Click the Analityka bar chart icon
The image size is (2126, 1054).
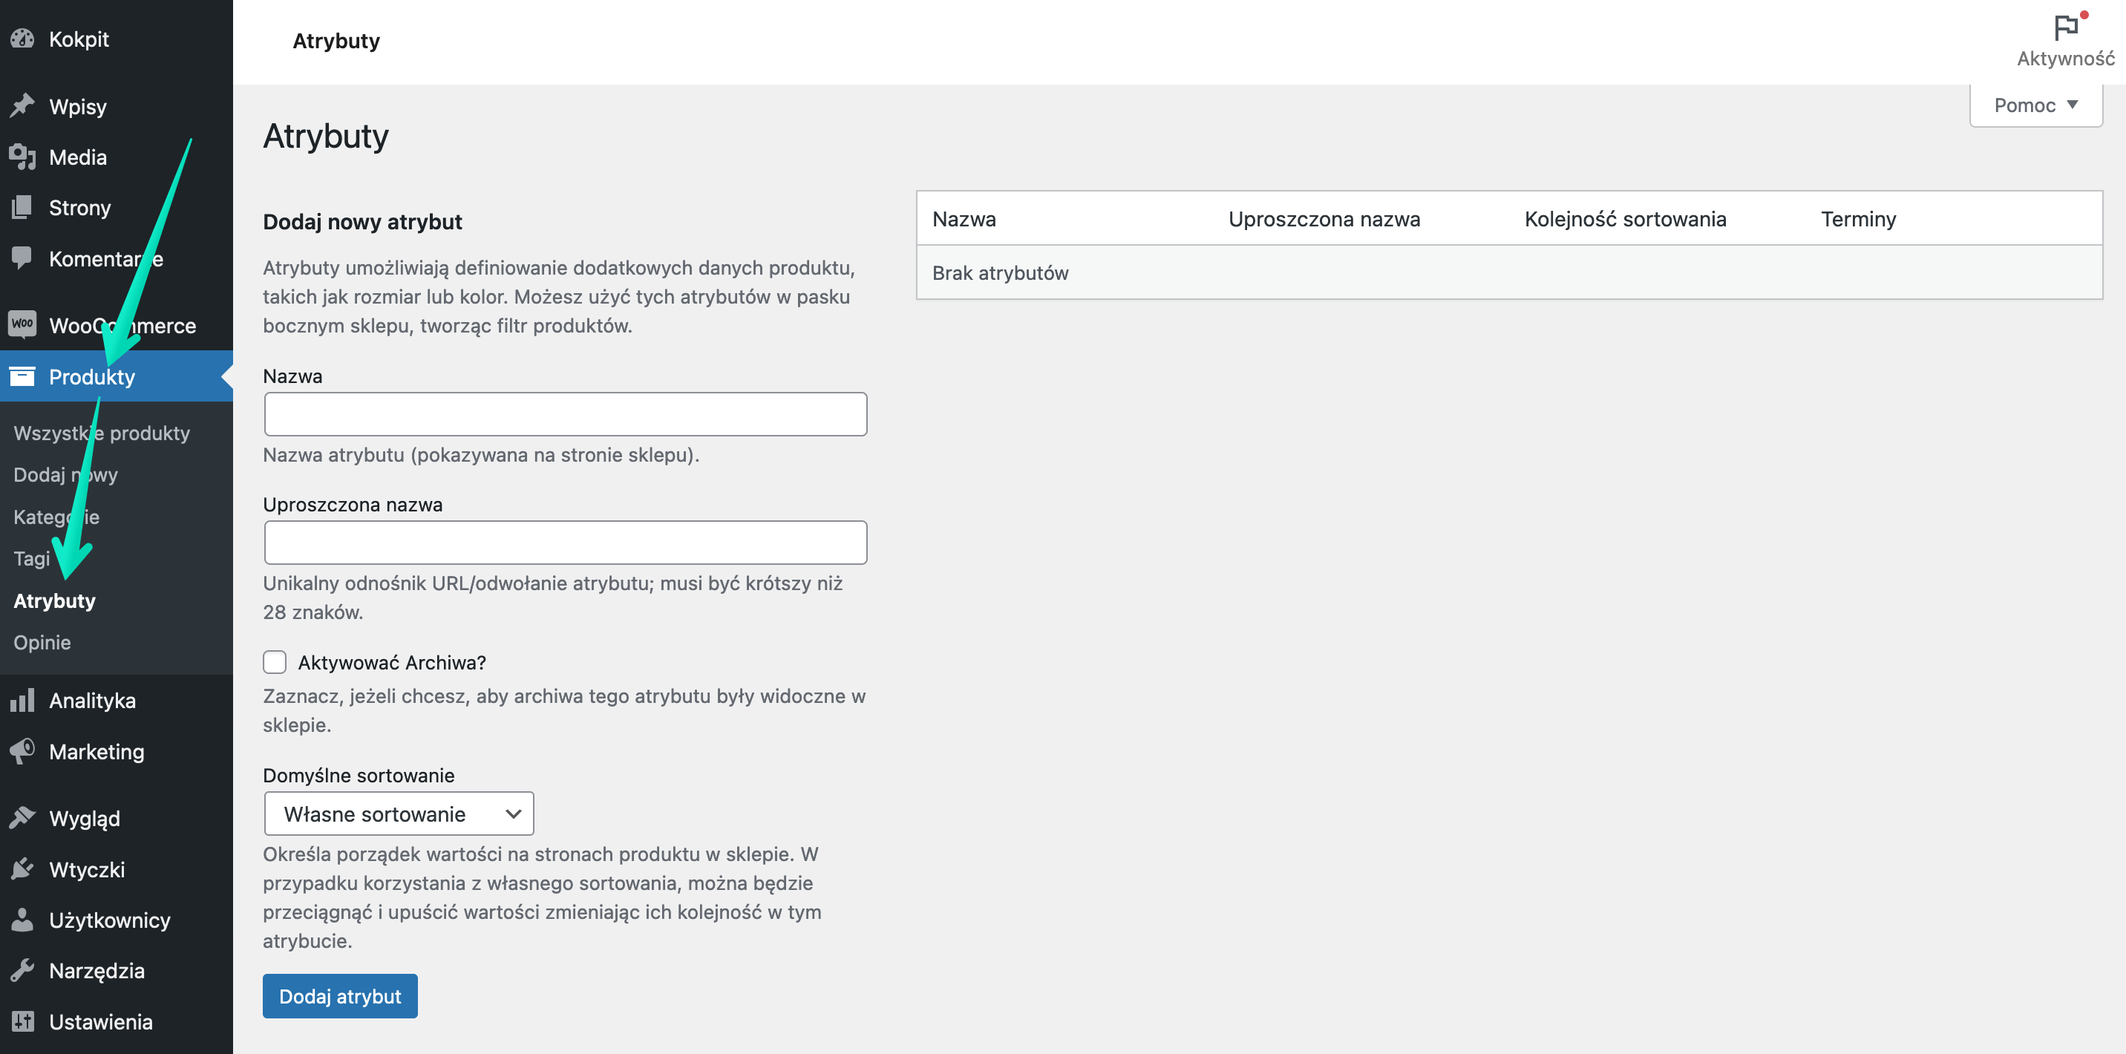click(22, 700)
